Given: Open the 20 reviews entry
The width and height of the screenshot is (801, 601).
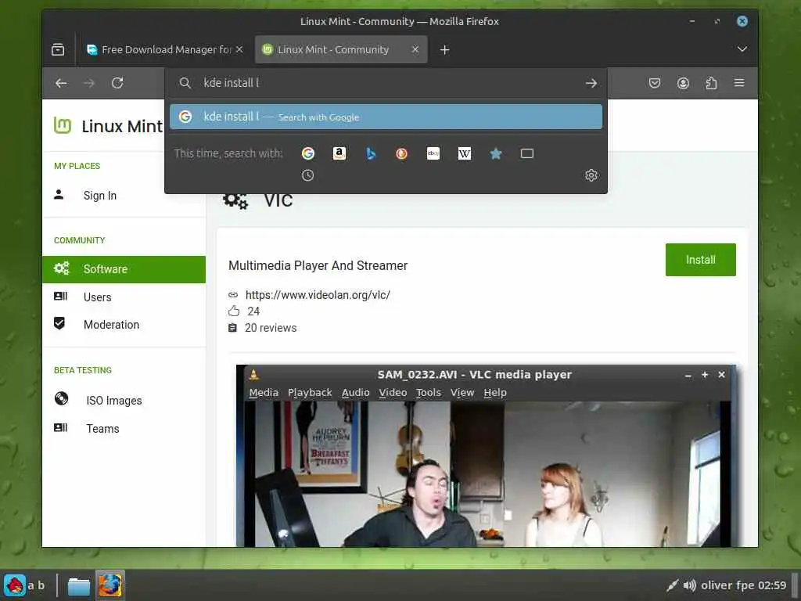Looking at the screenshot, I should (x=270, y=328).
